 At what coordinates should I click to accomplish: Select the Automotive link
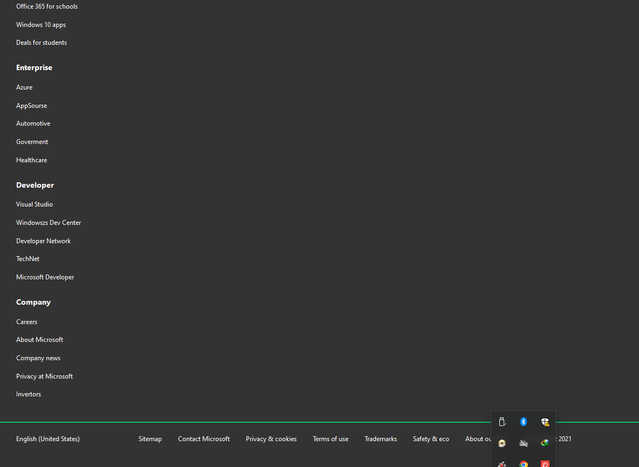pos(33,123)
